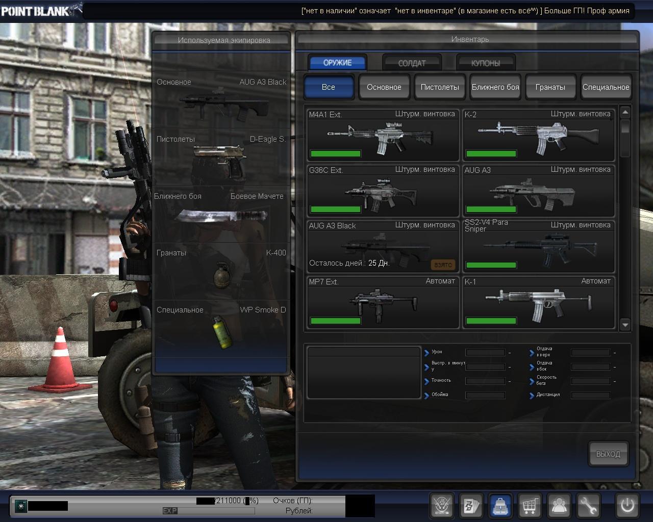Filter inventory by Пистолеты
The image size is (653, 522).
[440, 87]
